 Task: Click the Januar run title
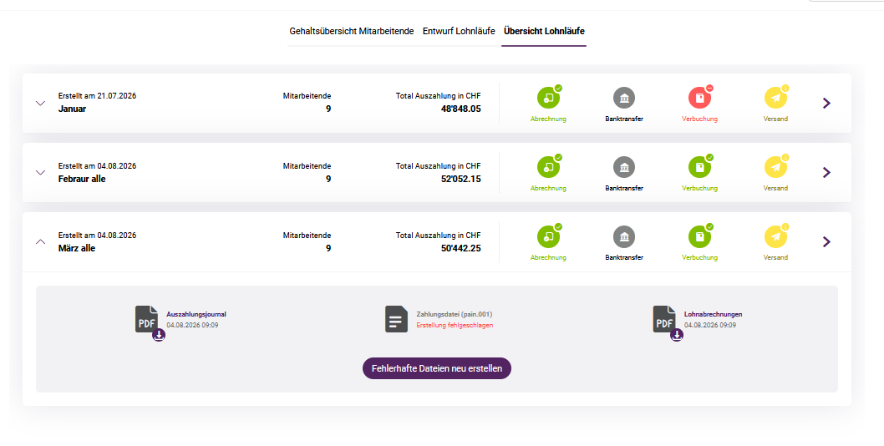72,109
